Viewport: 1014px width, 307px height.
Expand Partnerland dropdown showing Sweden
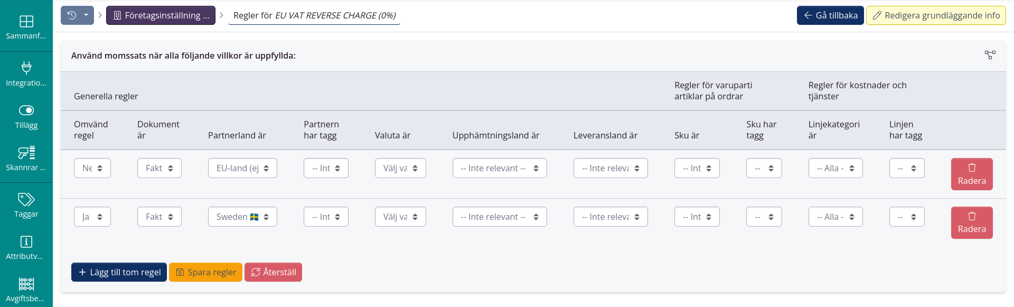tap(242, 217)
